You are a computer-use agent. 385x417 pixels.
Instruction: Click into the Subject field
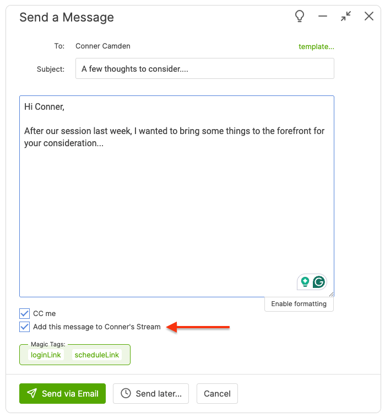204,69
